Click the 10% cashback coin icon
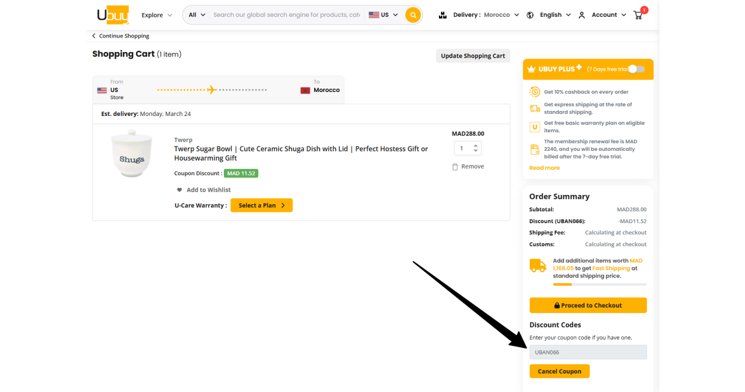This screenshot has width=745, height=392. (x=535, y=92)
